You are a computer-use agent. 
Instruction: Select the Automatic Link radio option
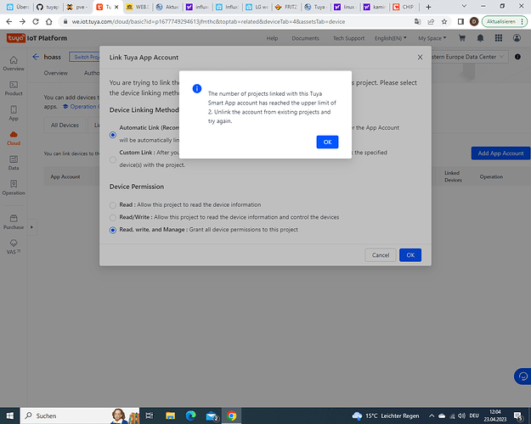113,135
